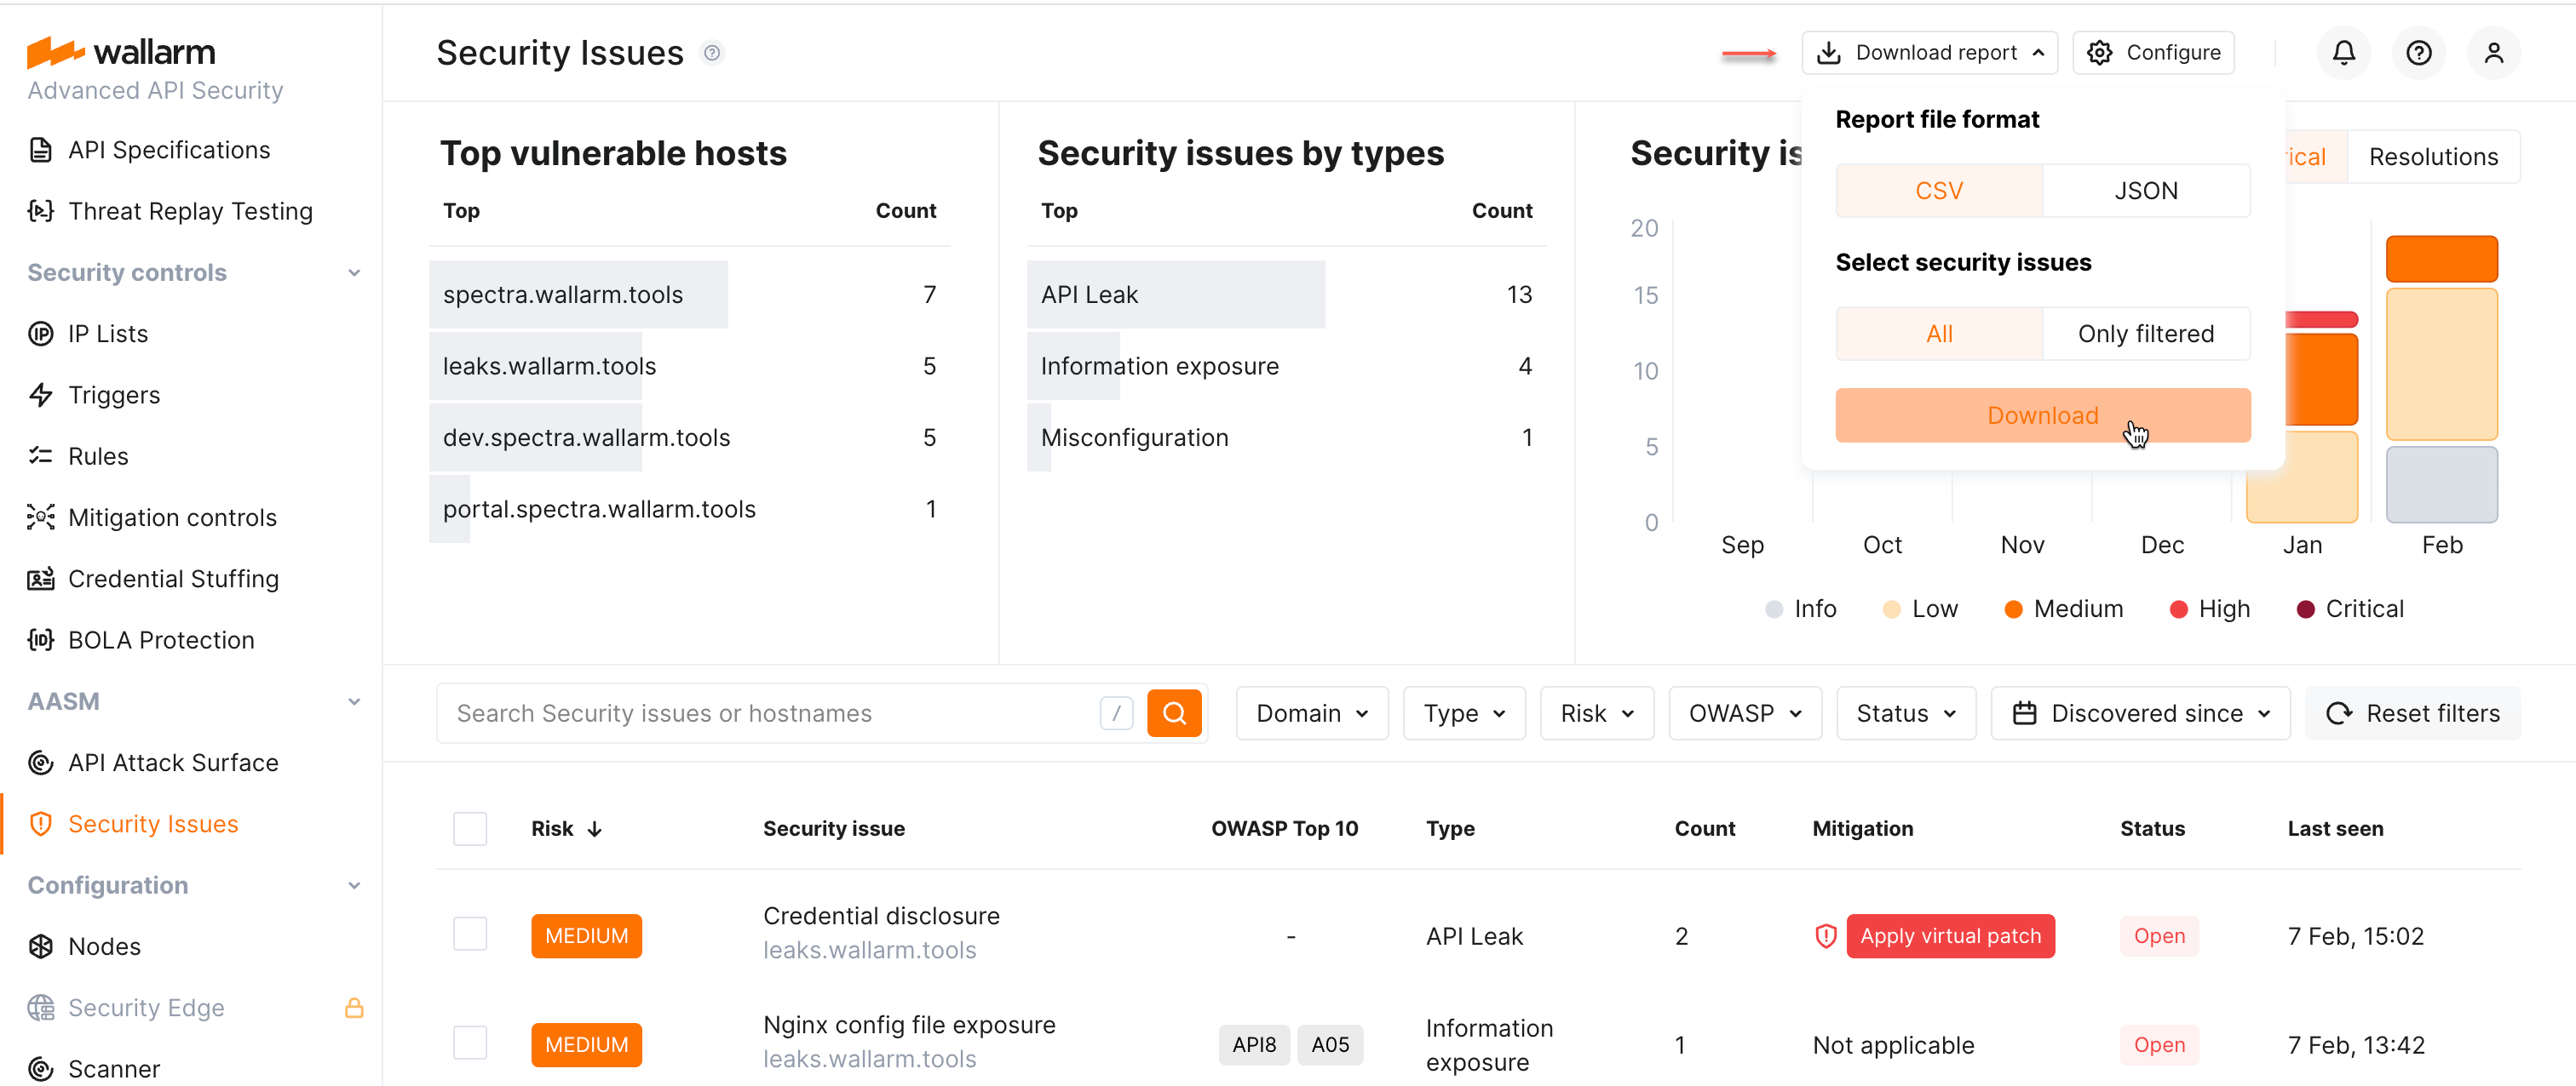
Task: Select the Security Issues shield icon
Action: (40, 823)
